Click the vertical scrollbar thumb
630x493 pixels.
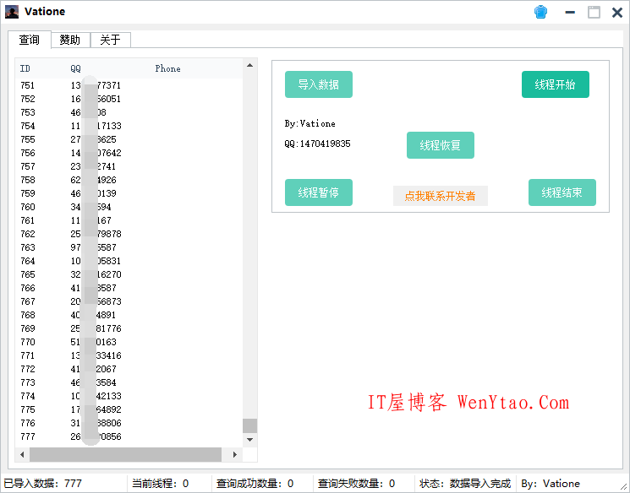click(x=249, y=425)
